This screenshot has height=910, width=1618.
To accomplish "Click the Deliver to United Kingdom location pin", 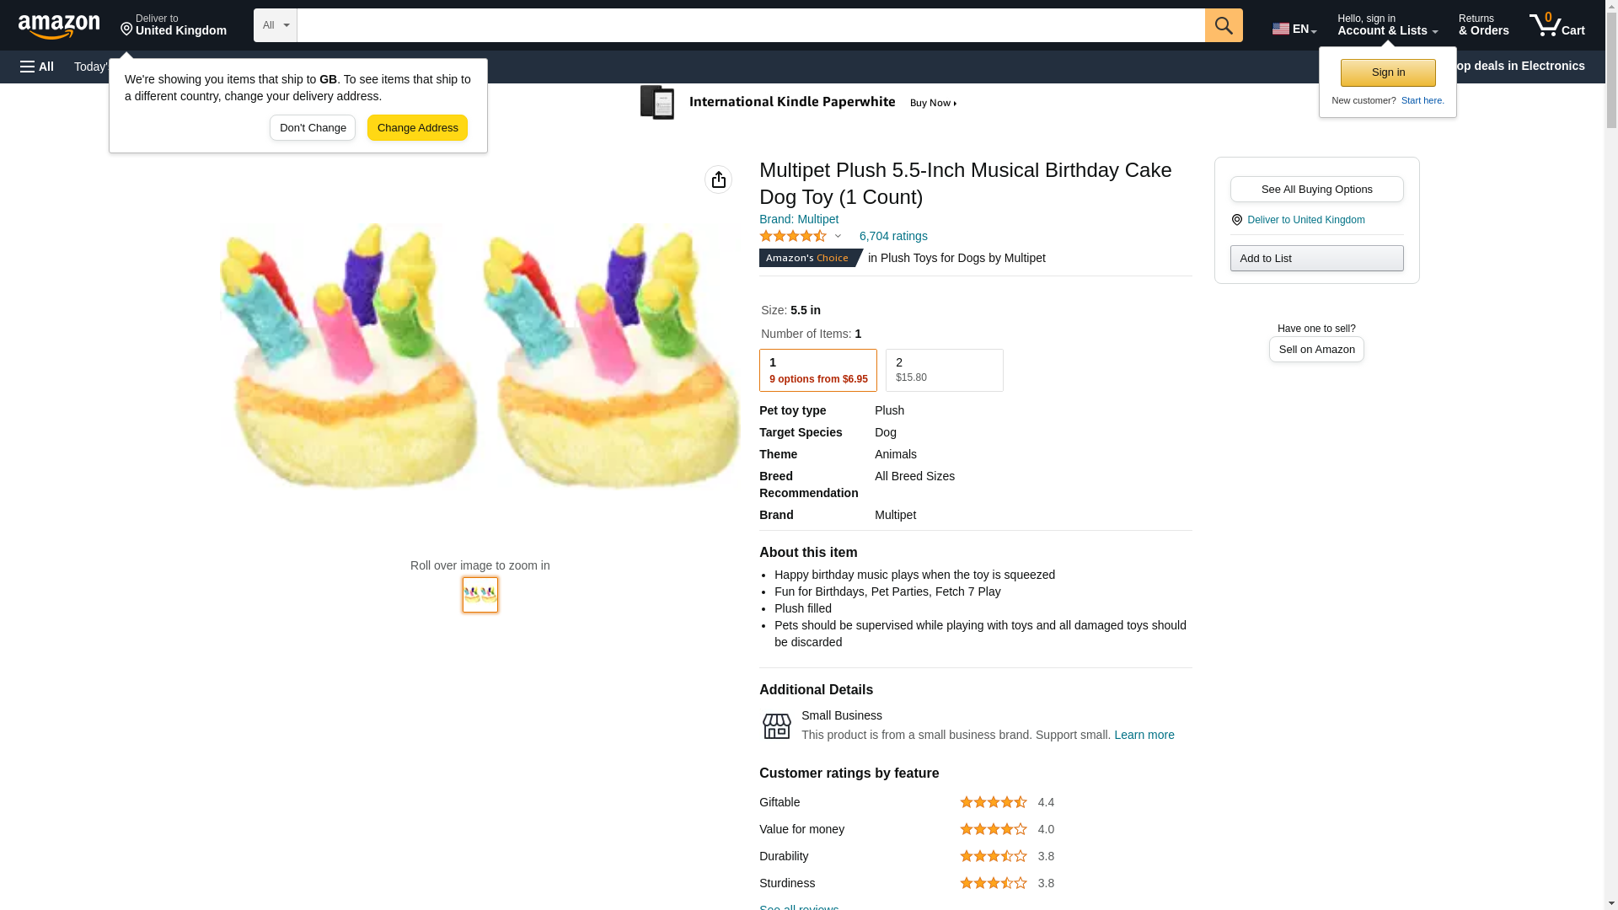I will 127,29.
